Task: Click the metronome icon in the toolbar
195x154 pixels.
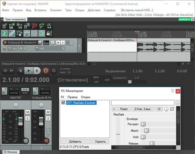Action: point(49,26)
